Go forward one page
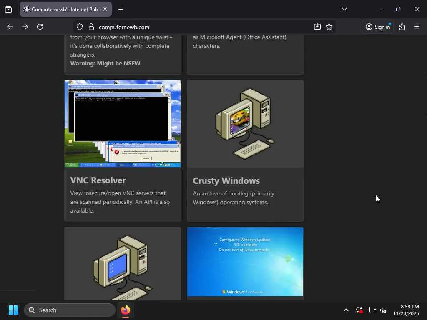This screenshot has width=427, height=320. point(25,27)
